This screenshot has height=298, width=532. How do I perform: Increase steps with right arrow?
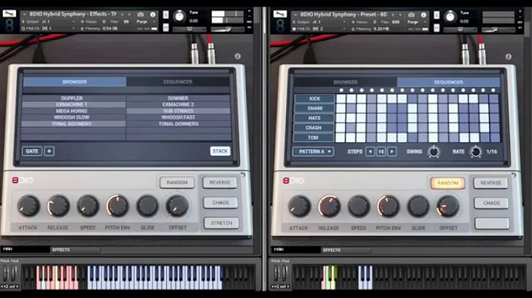tap(392, 152)
